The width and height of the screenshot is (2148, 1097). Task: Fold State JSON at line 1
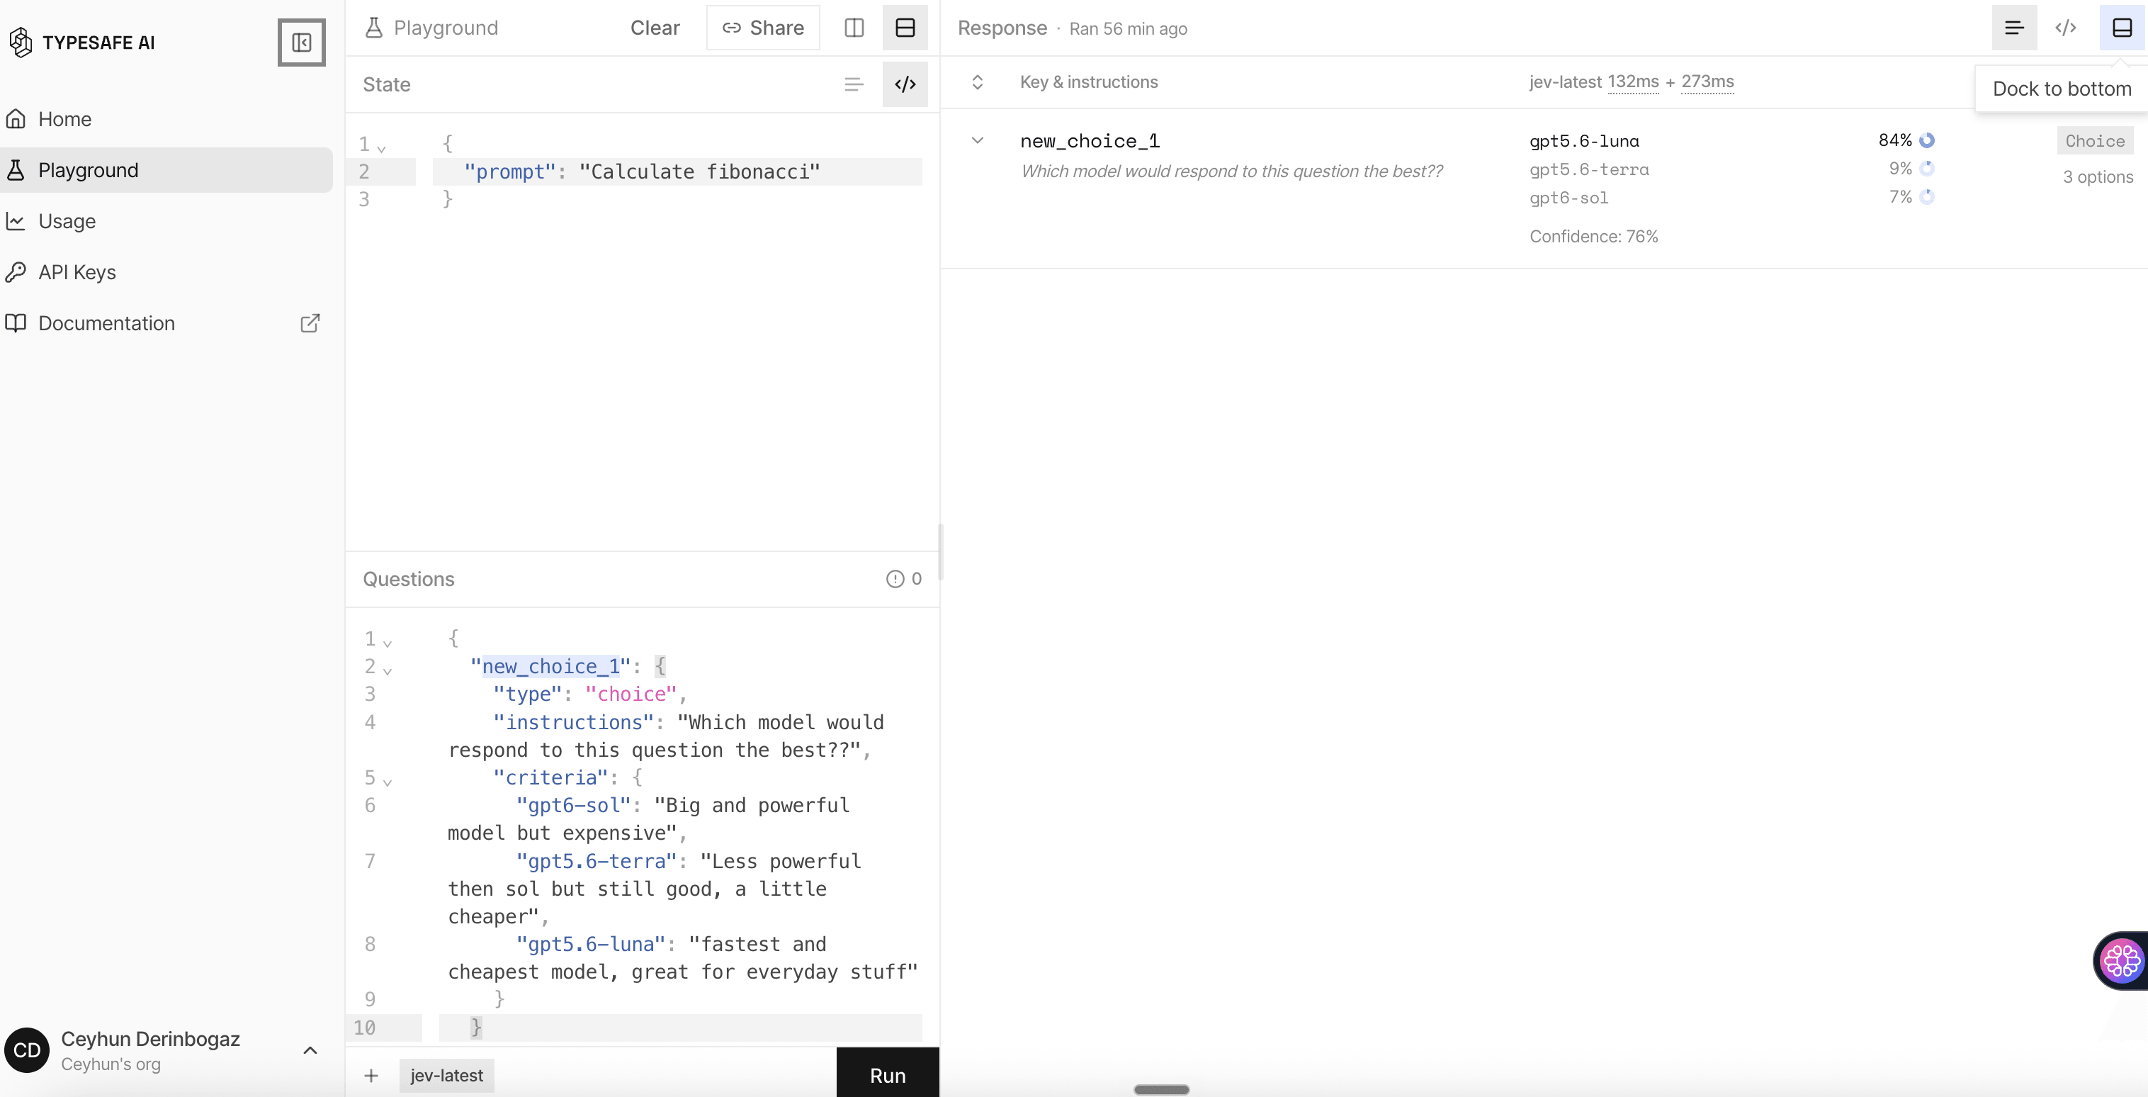tap(382, 147)
